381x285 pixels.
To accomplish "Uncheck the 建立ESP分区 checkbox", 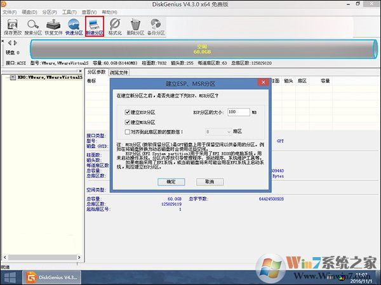I will pos(128,111).
